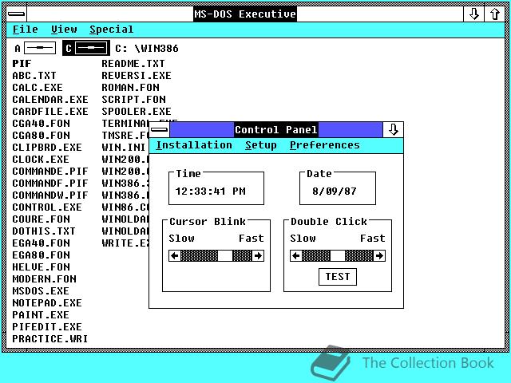Select NOTEPAD.EXE file
The height and width of the screenshot is (383, 511).
click(x=47, y=303)
